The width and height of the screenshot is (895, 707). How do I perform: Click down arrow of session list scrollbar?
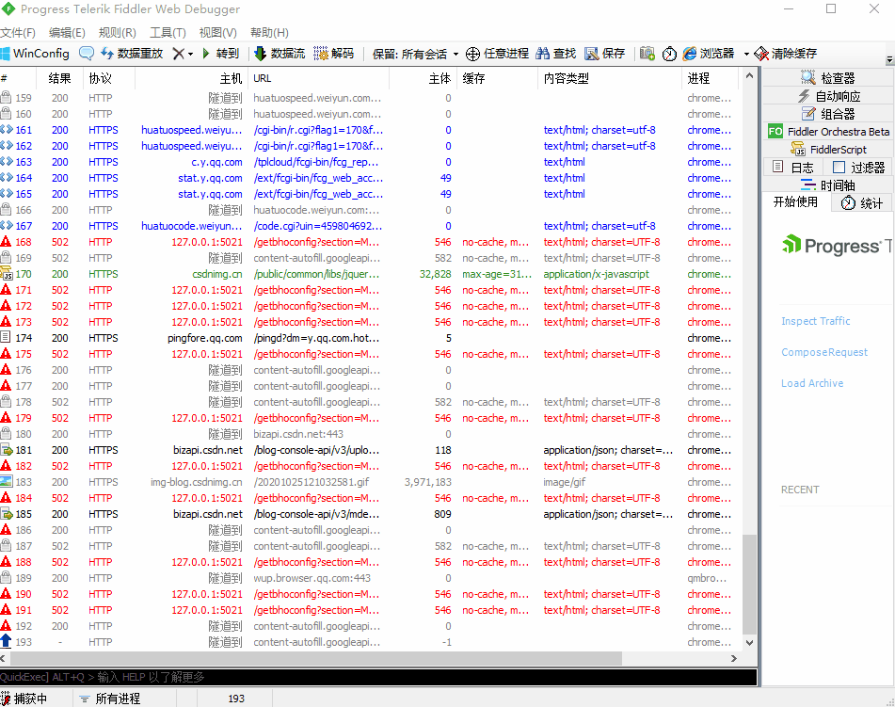(x=749, y=642)
